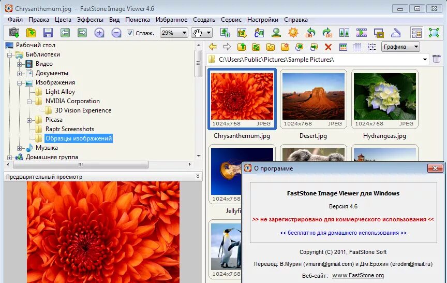Click the recycle bin icon beside path
Screen dimensions: 447x283
(437, 59)
